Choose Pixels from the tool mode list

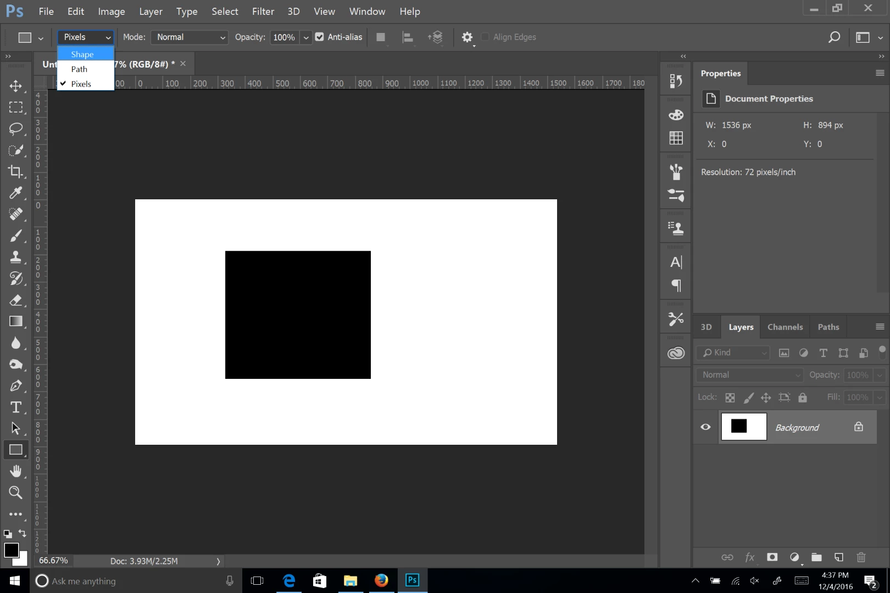click(x=86, y=84)
